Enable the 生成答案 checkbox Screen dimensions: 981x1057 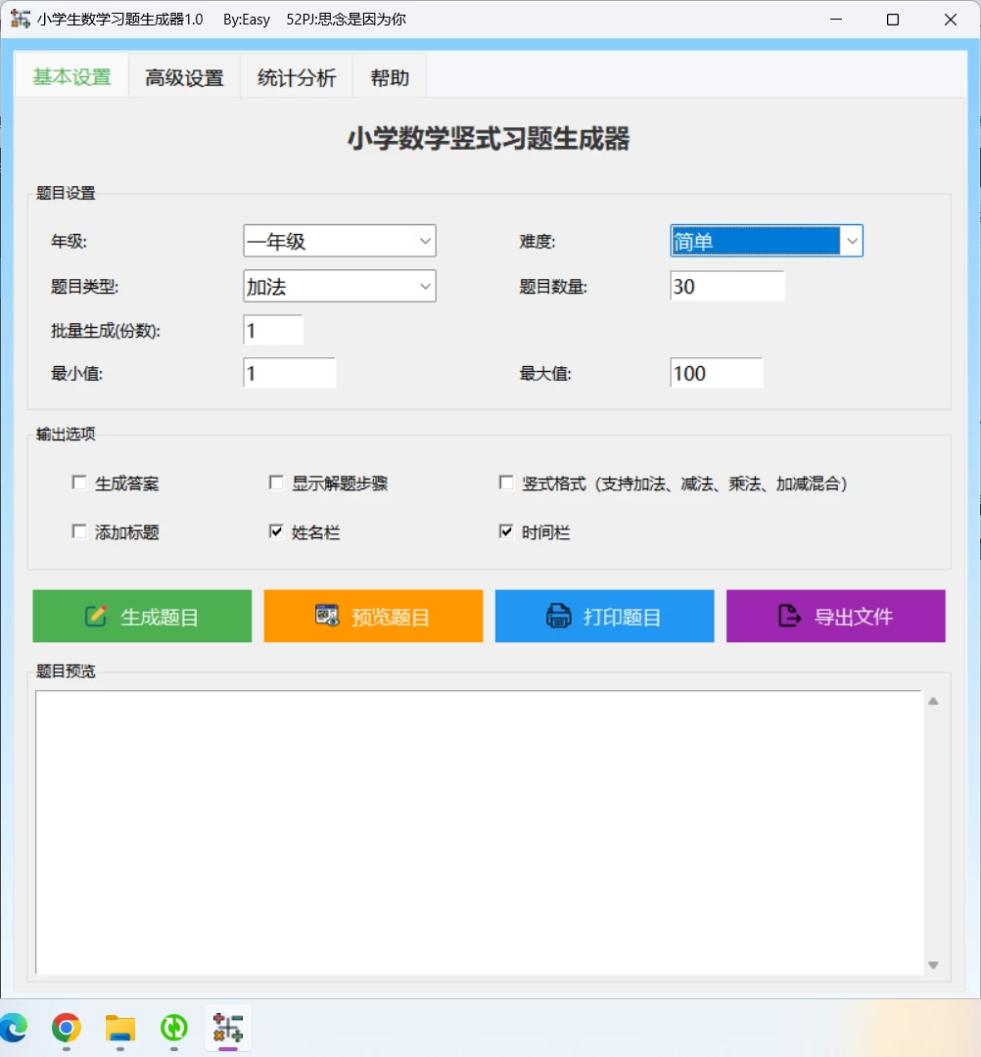[x=79, y=483]
